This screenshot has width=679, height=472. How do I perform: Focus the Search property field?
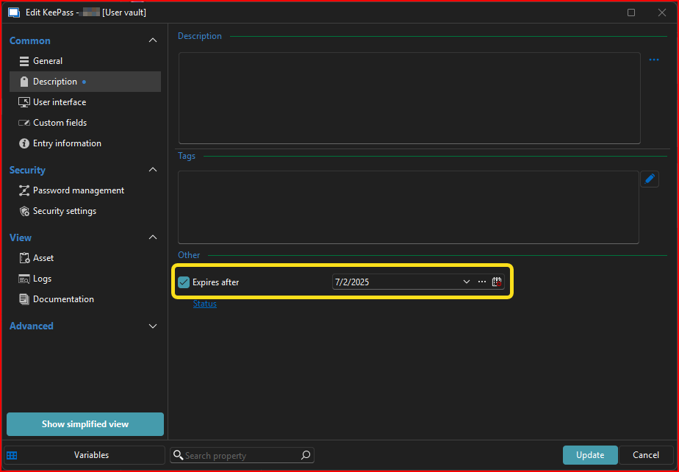pos(242,456)
